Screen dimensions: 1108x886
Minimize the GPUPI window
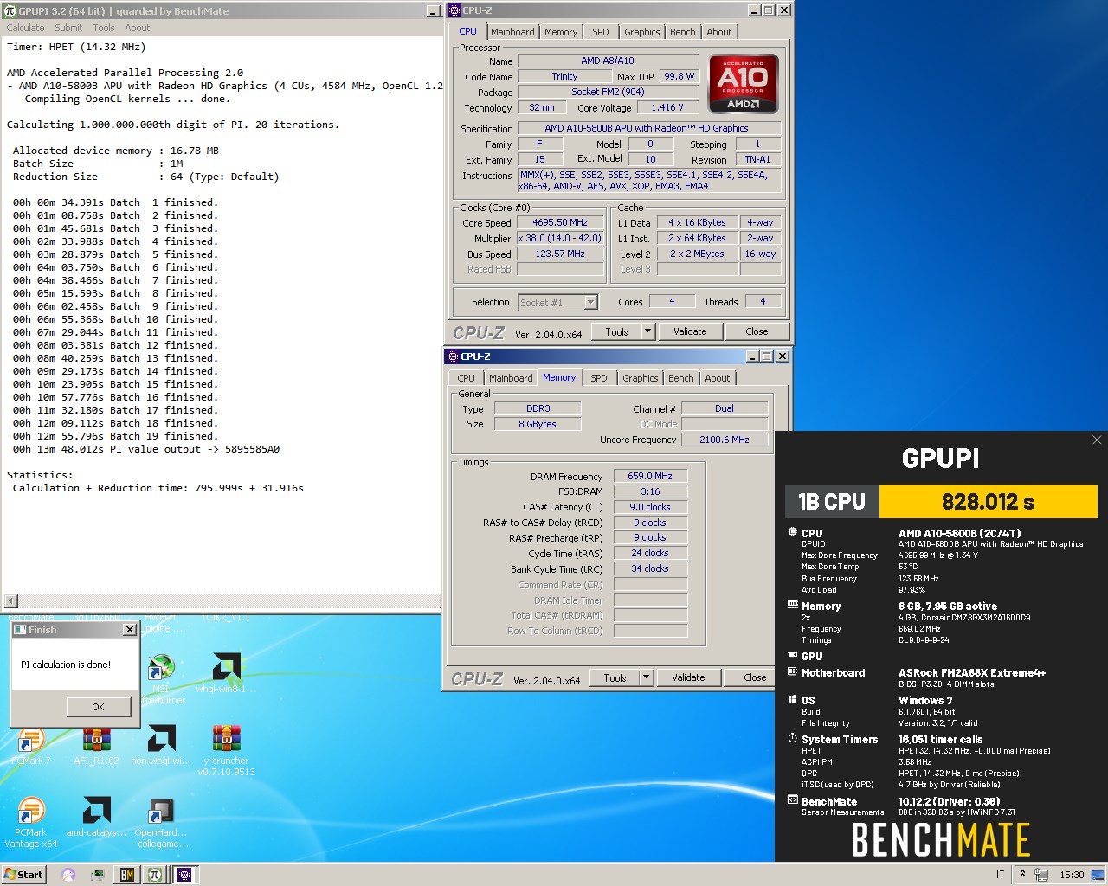pos(434,11)
